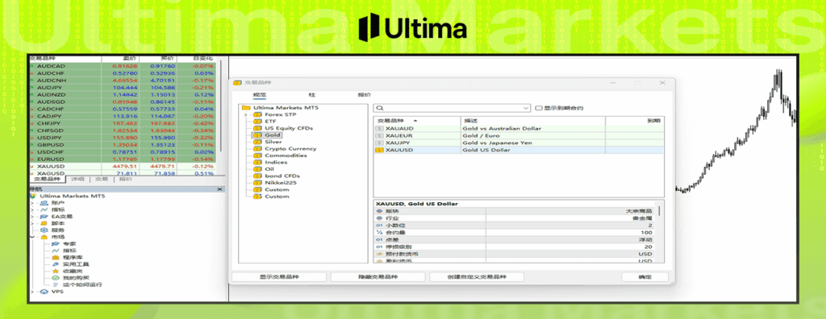Click the highlighted XAUUSD symbol icon
This screenshot has width=826, height=319.
379,150
